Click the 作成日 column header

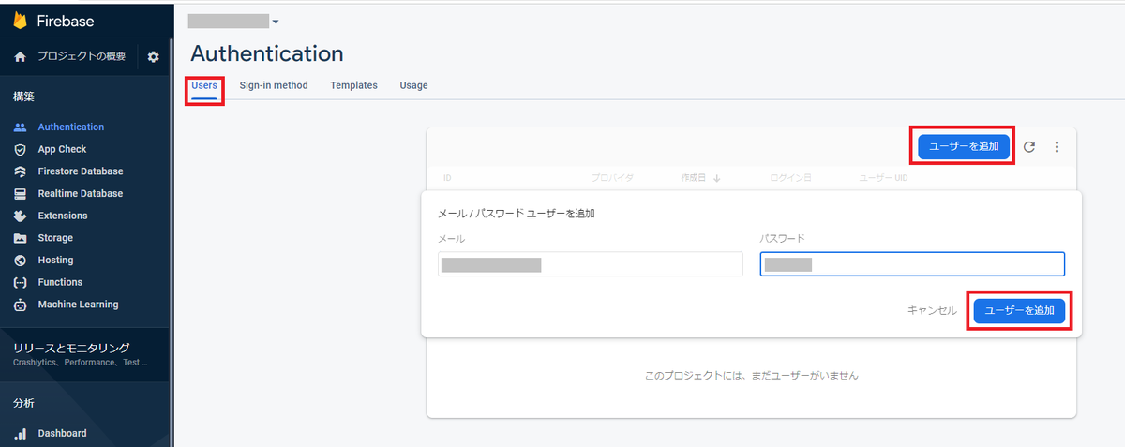(x=692, y=177)
